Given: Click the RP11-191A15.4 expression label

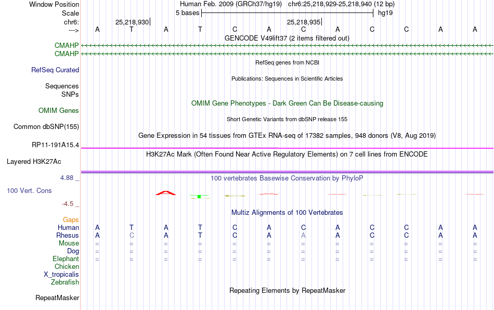Looking at the screenshot, I should [x=56, y=145].
